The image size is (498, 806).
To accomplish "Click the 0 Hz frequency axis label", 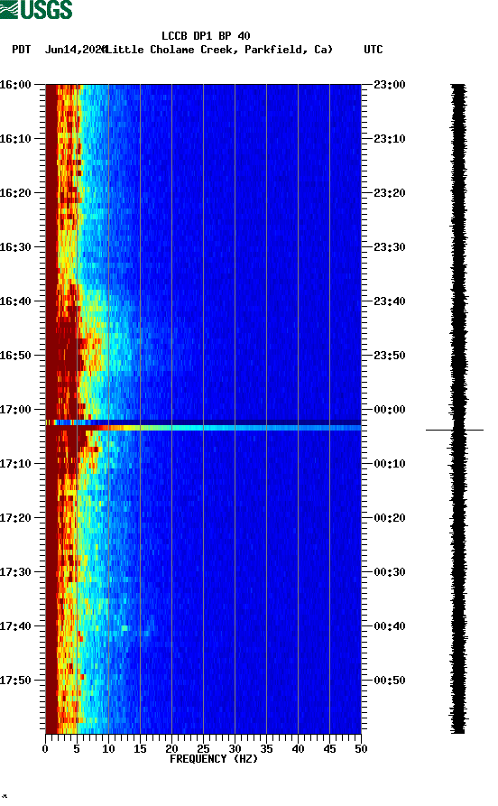I will [x=45, y=749].
